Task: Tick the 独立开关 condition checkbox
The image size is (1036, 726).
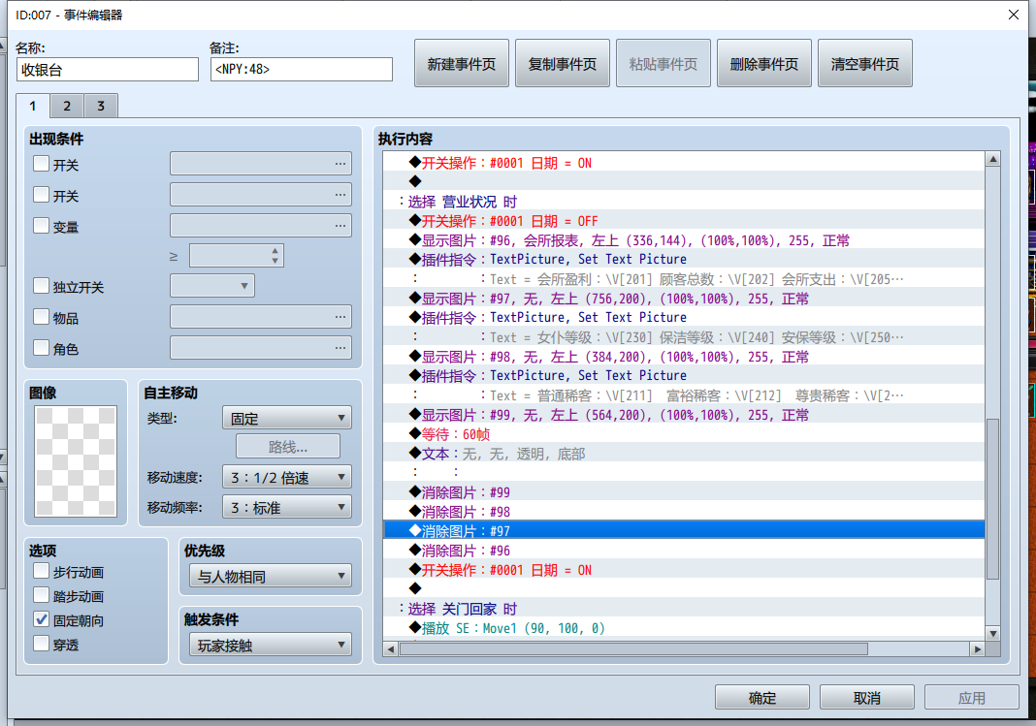Action: (x=41, y=286)
